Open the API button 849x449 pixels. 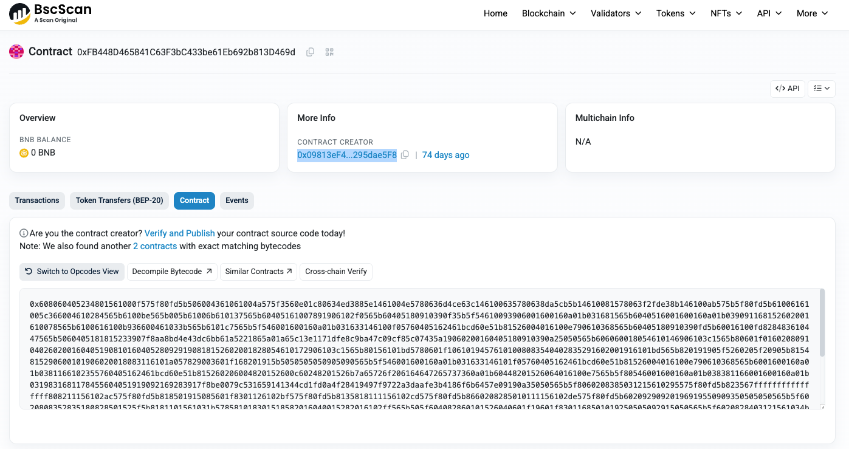[787, 89]
